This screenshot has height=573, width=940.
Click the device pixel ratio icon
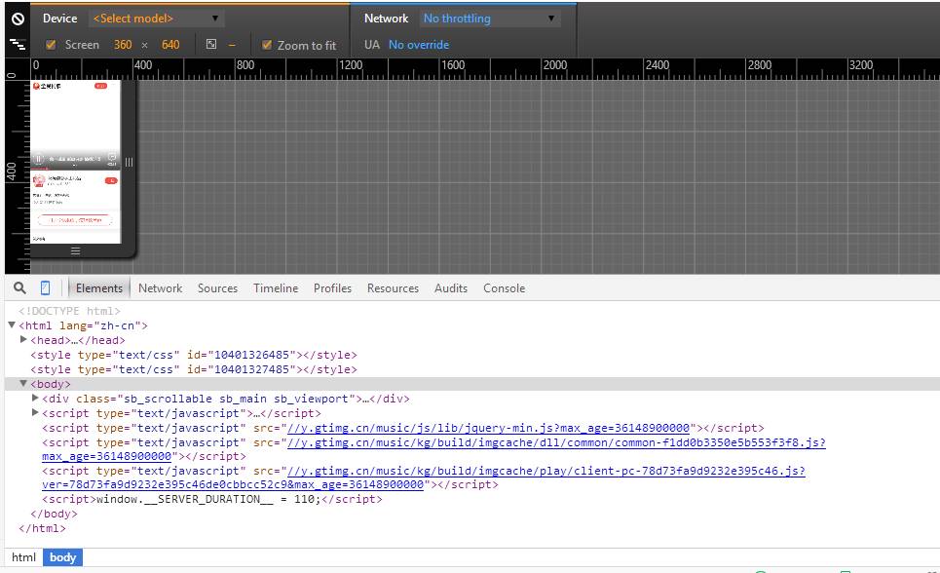click(211, 44)
